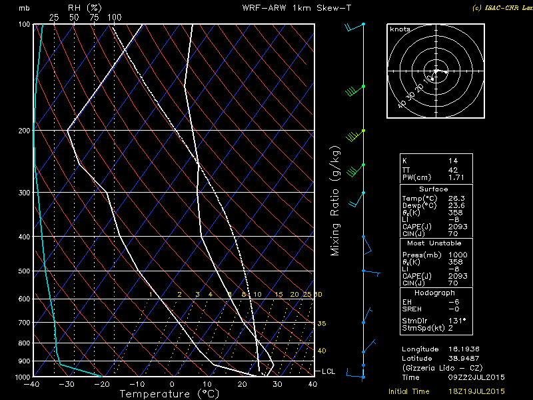Click the location name Gizzeria Lido - CZ
Image resolution: width=533 pixels, height=400 pixels.
(442, 368)
